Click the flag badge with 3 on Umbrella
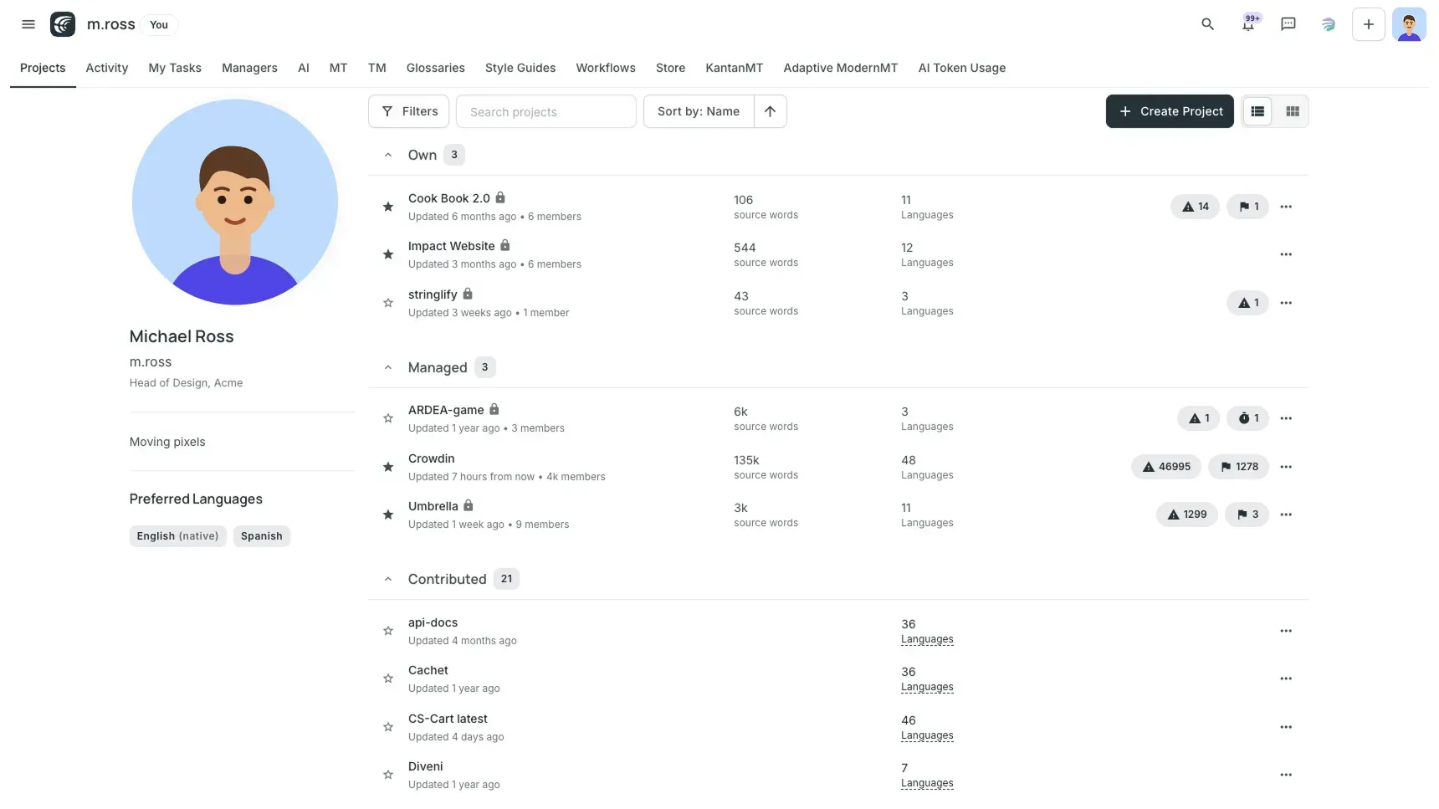The height and width of the screenshot is (809, 1439). (1247, 515)
